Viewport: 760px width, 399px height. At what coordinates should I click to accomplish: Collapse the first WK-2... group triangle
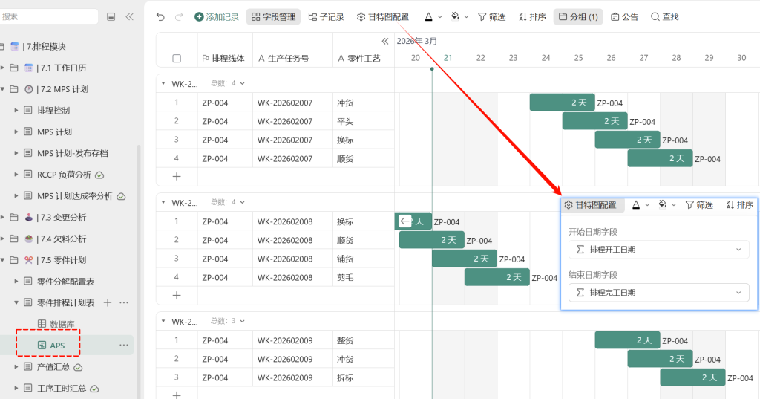coord(163,83)
